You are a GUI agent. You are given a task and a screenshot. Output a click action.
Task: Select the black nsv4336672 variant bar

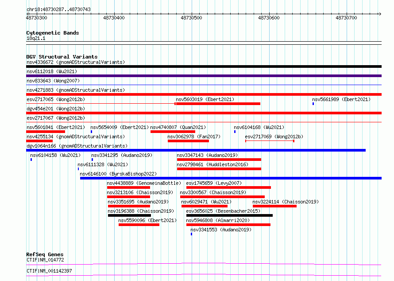point(204,66)
